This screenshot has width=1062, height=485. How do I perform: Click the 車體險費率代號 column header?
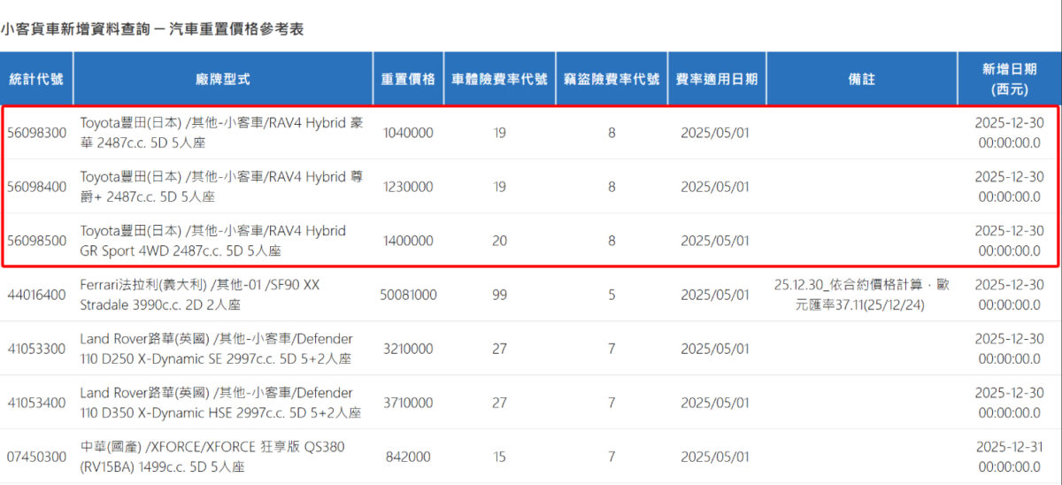coord(499,79)
